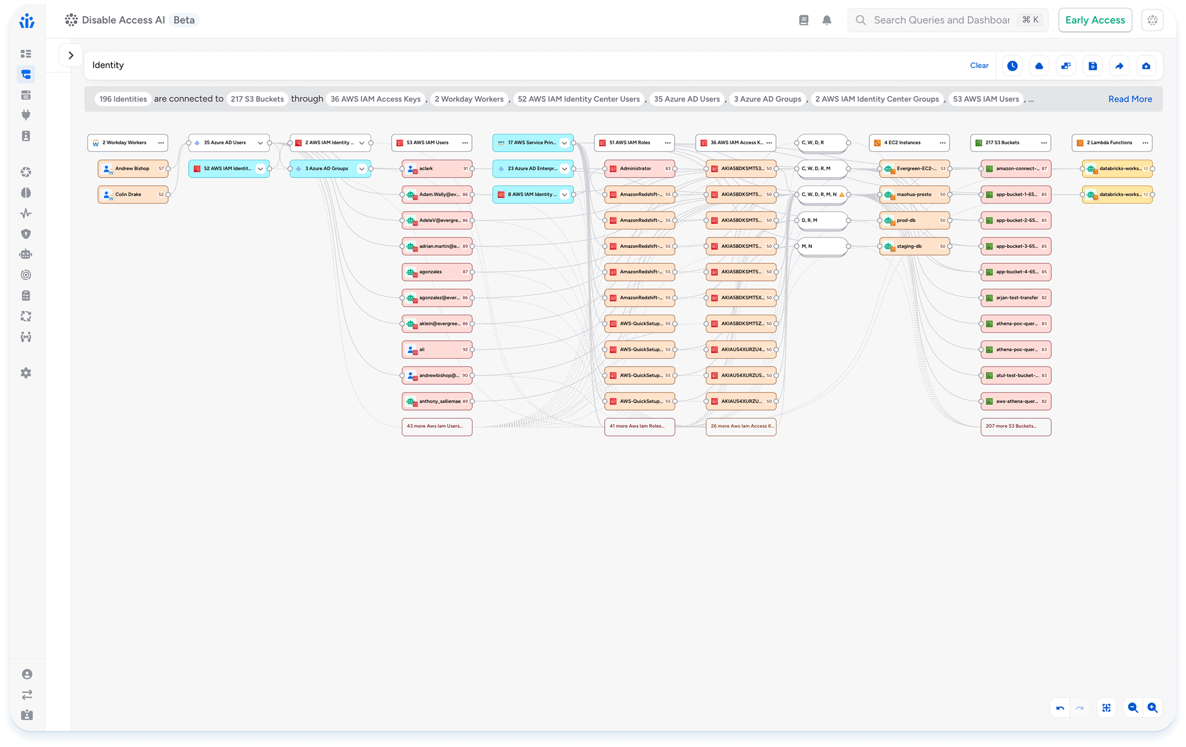Click the fit-to-screen icon
Viewport: 1186px width, 747px height.
(x=1107, y=708)
